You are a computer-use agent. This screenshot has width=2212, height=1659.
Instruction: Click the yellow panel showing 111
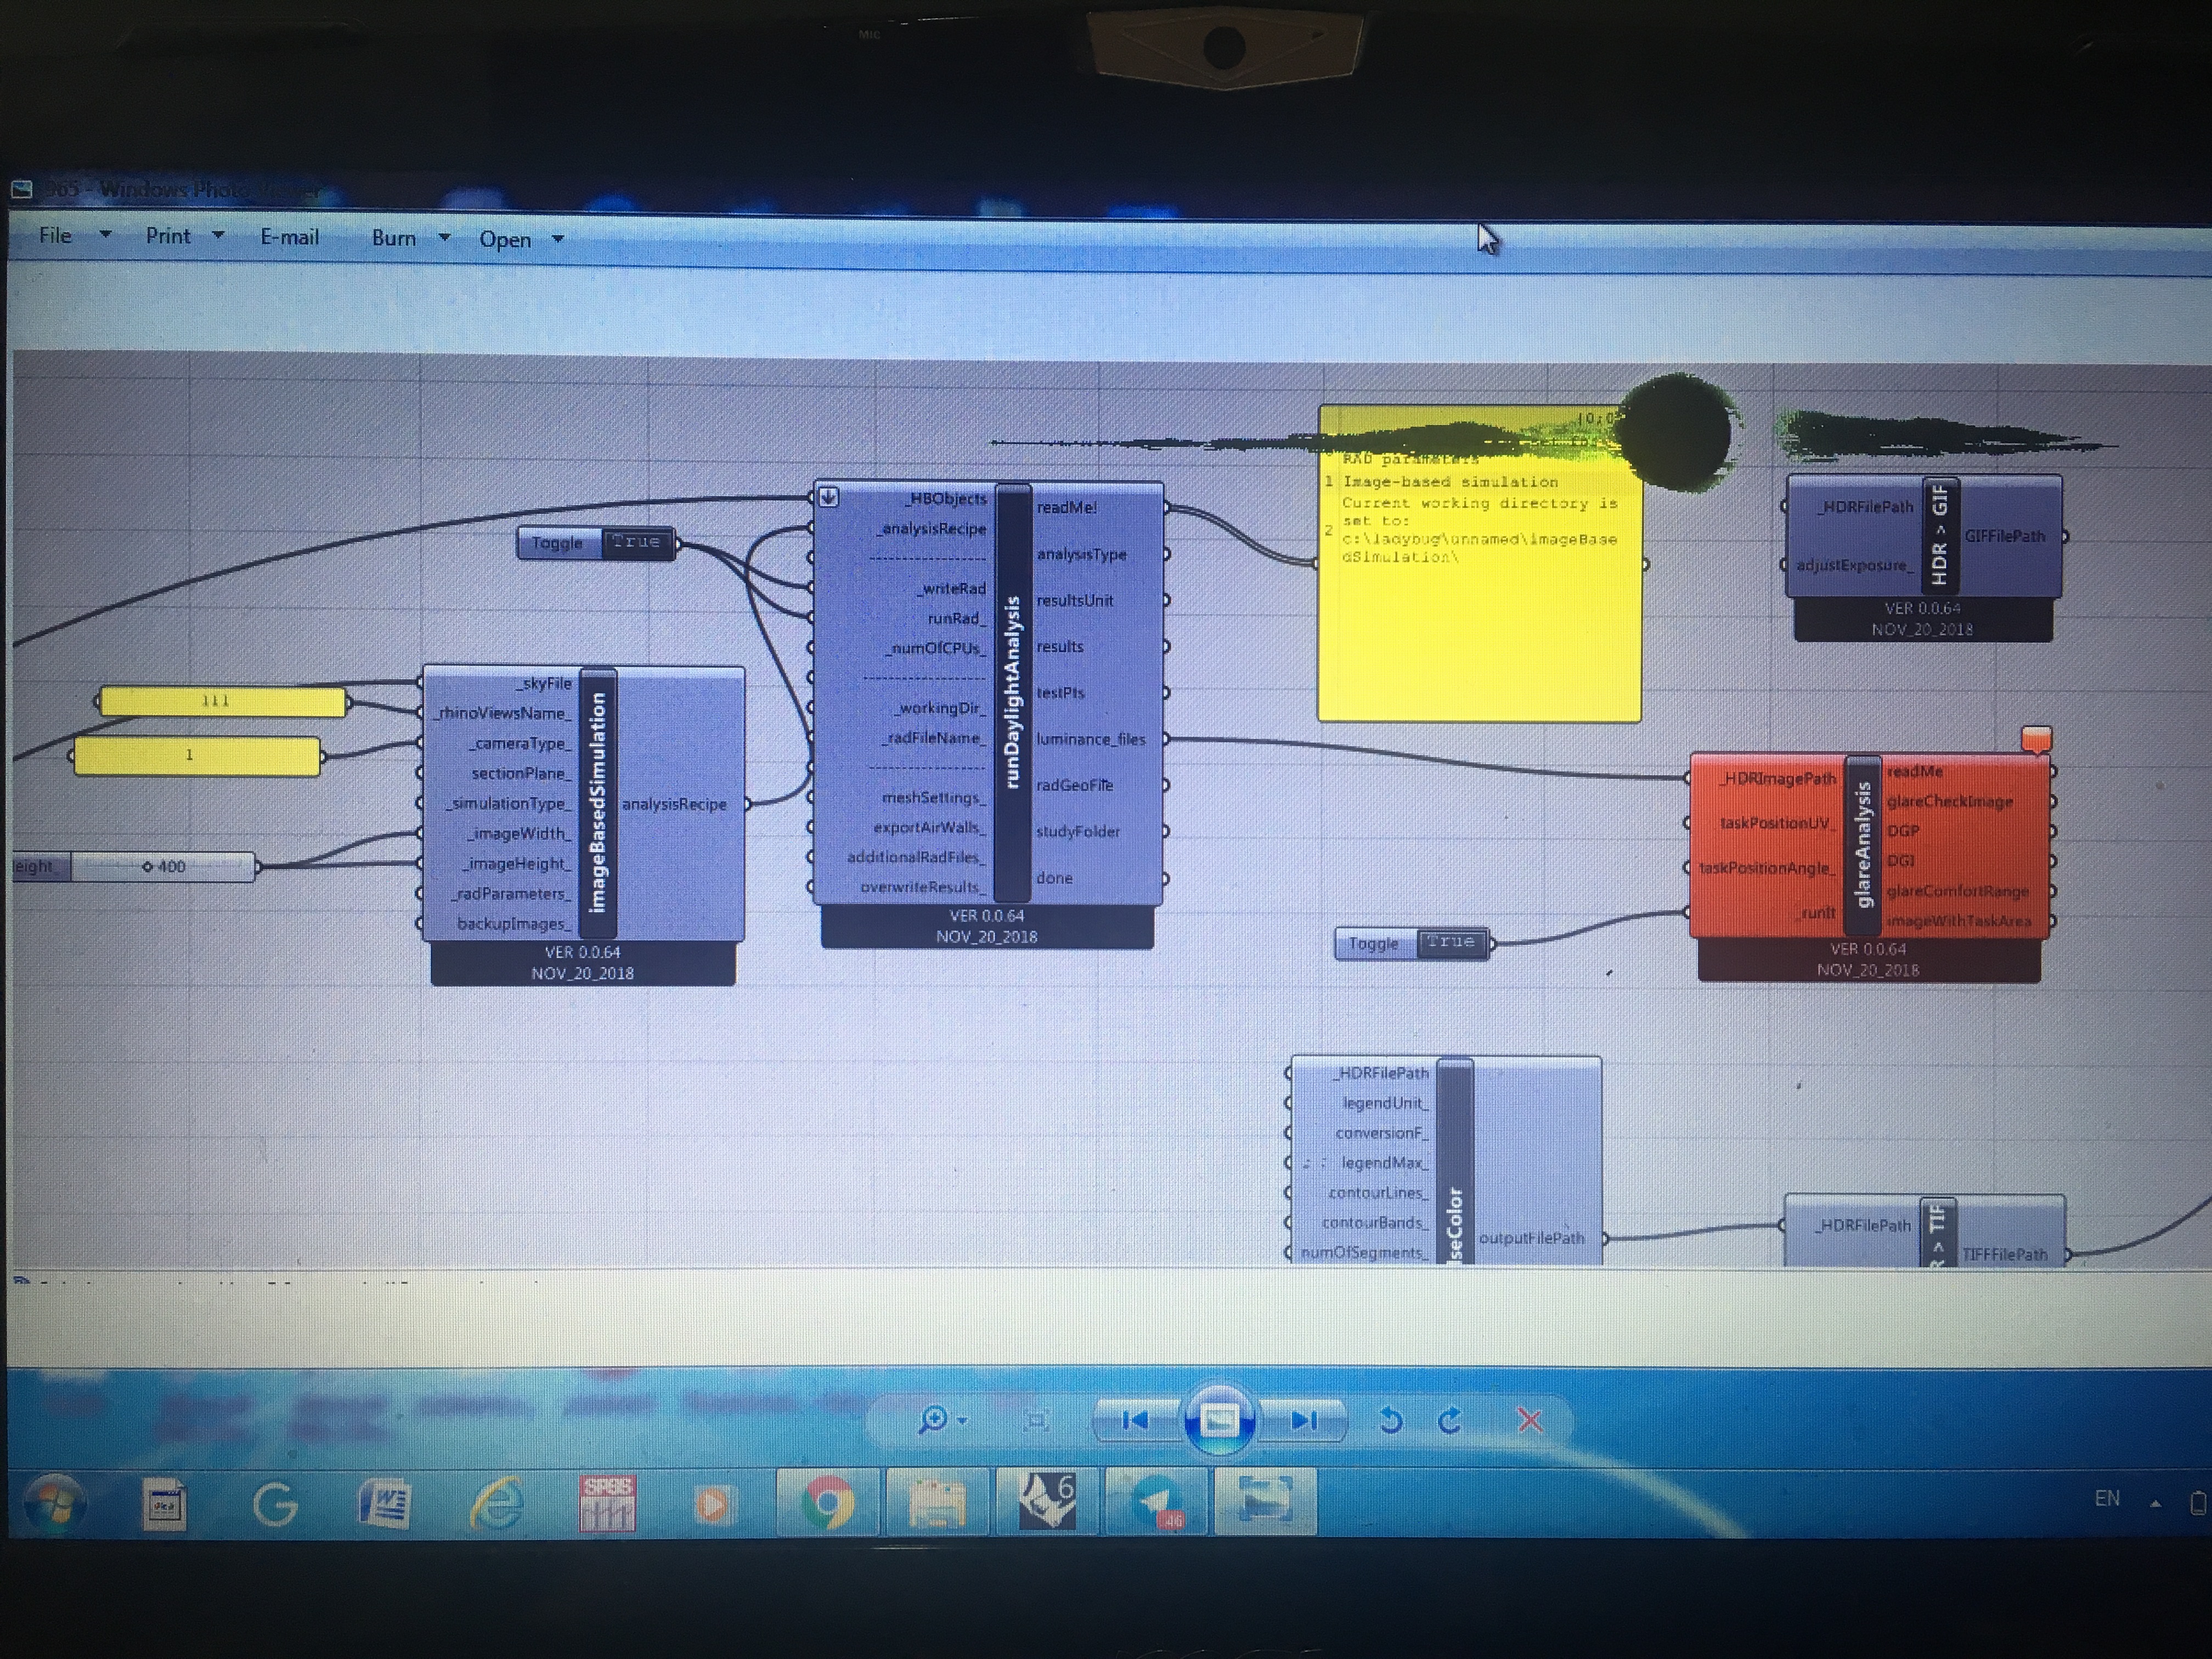[222, 701]
